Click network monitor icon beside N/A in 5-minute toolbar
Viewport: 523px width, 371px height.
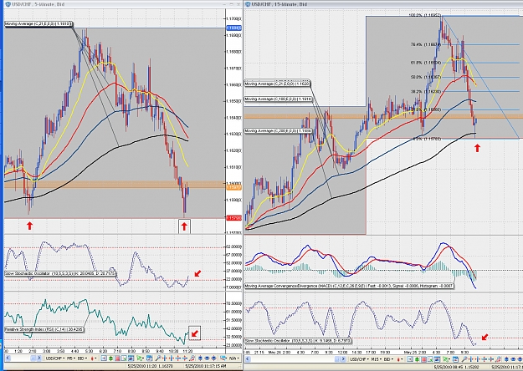coord(223,358)
